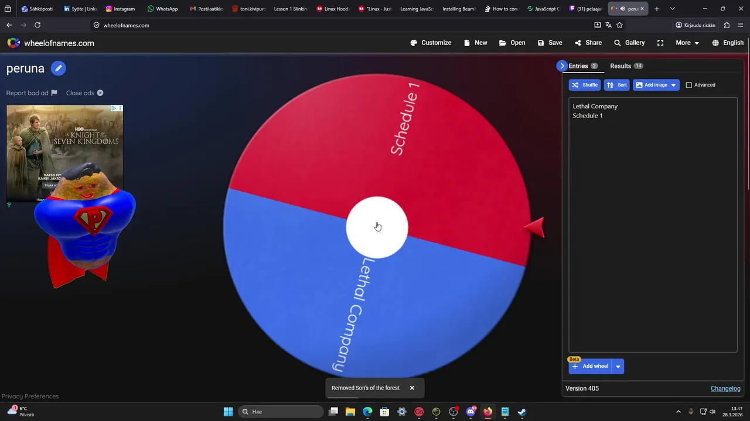
Task: Reload the page
Action: [37, 25]
